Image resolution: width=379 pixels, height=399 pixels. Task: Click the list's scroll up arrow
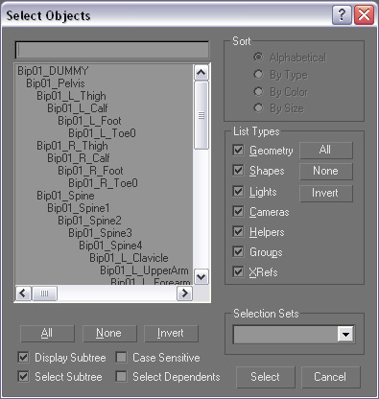tap(201, 72)
